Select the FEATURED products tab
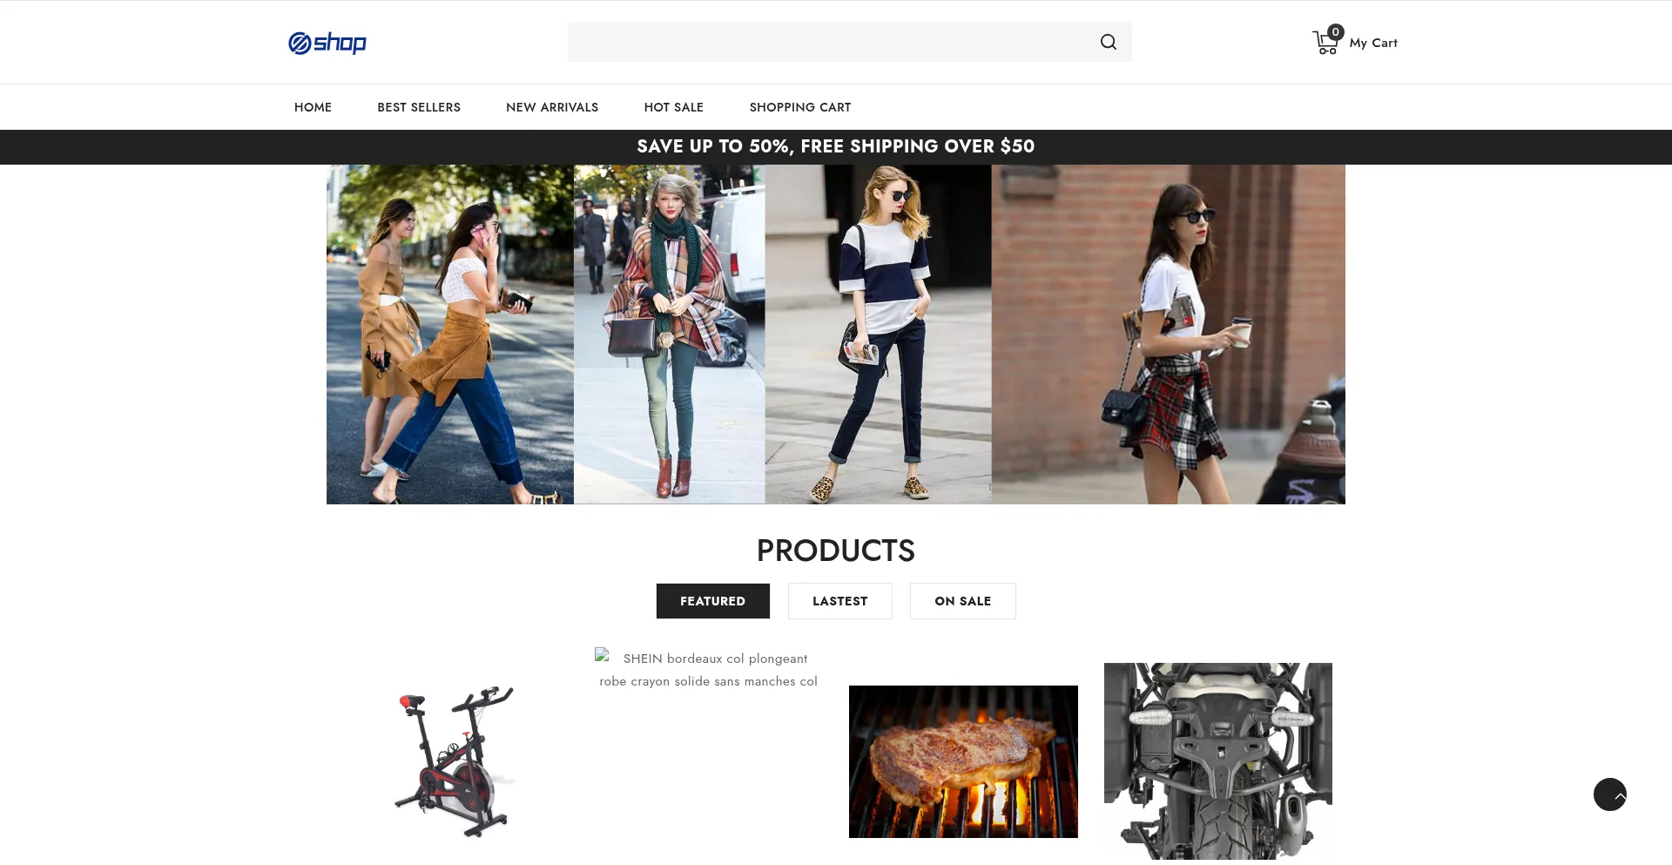1672x865 pixels. (x=712, y=601)
